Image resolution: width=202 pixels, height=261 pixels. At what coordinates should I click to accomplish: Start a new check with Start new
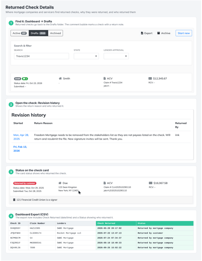(184, 33)
